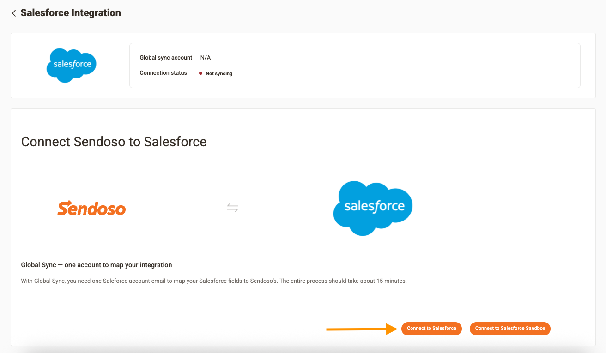Screen dimensions: 606x353
Task: Click the Global Sync description paragraph
Action: (214, 281)
